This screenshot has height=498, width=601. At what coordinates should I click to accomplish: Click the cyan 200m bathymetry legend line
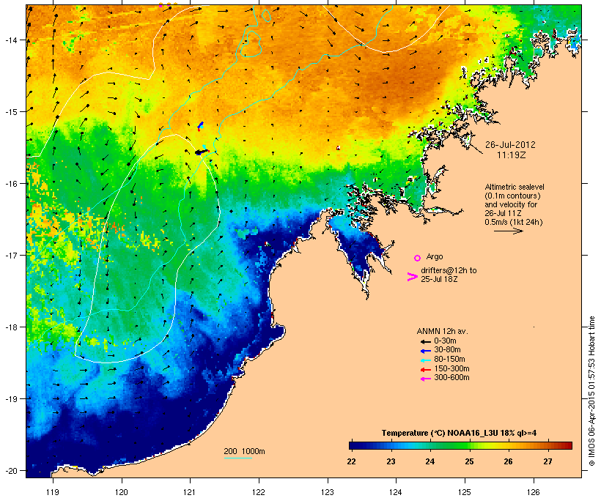(237, 458)
